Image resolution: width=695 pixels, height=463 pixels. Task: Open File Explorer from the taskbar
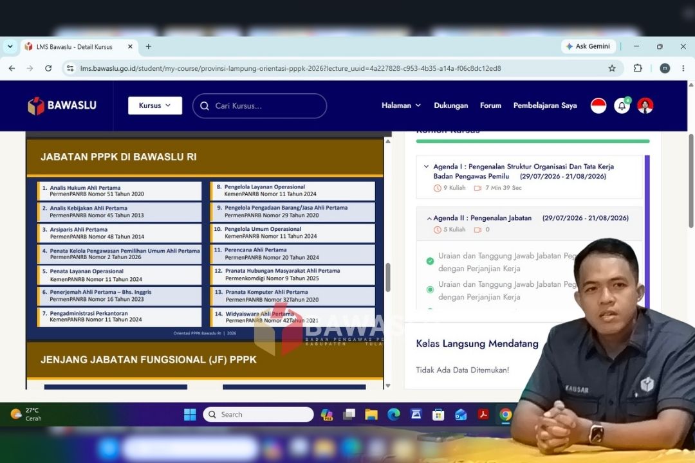coord(371,414)
